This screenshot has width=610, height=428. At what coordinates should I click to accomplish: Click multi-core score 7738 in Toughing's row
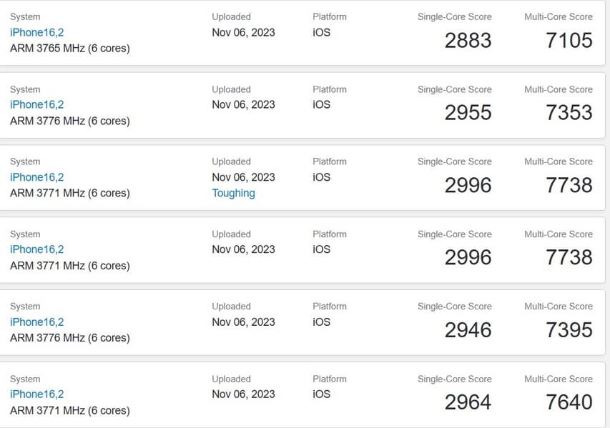pyautogui.click(x=569, y=186)
